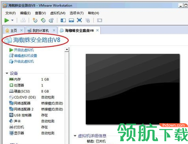Image resolution: width=188 pixels, height=144 pixels.
Task: Select the 硬盘(SCSI) device row
Action: [x=36, y=91]
